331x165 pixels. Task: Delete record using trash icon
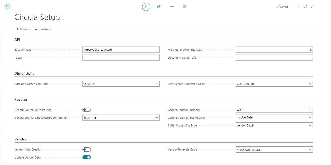pos(185,6)
